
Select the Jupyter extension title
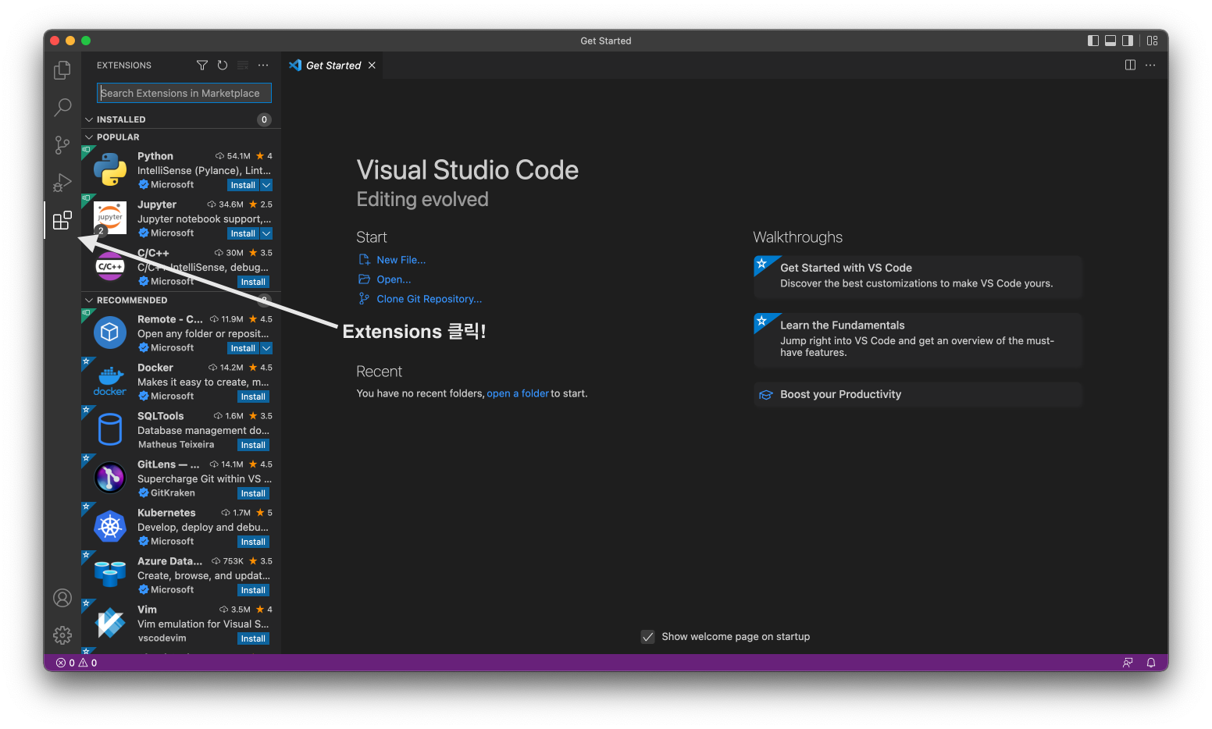coord(157,204)
